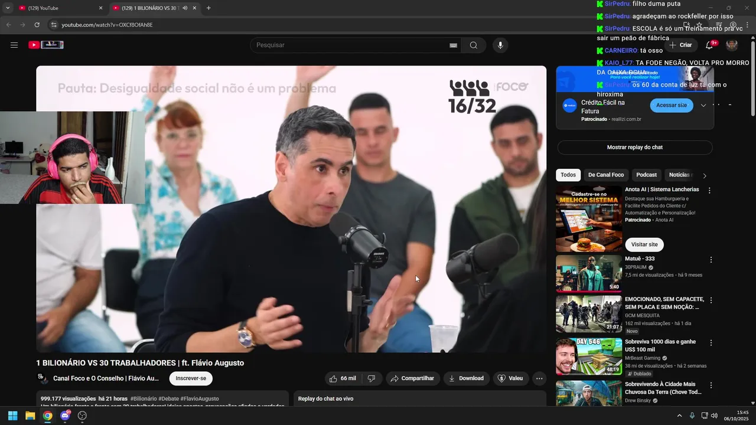Select the Notícias filter chip
Viewport: 756px width, 425px height.
(x=679, y=175)
